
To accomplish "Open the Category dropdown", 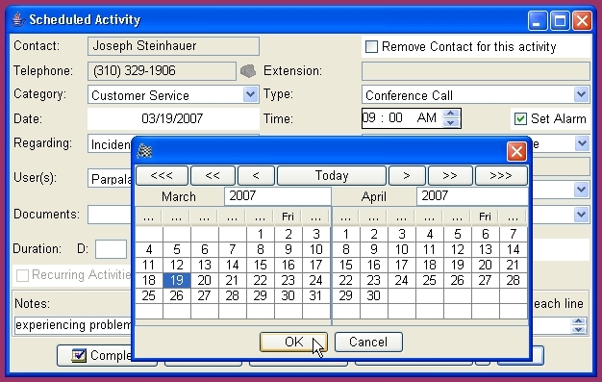I will (x=250, y=94).
